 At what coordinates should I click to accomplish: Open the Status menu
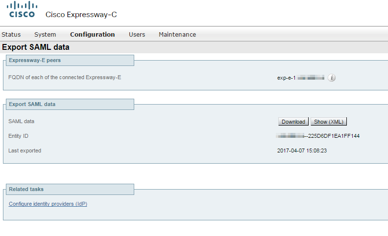coord(11,35)
